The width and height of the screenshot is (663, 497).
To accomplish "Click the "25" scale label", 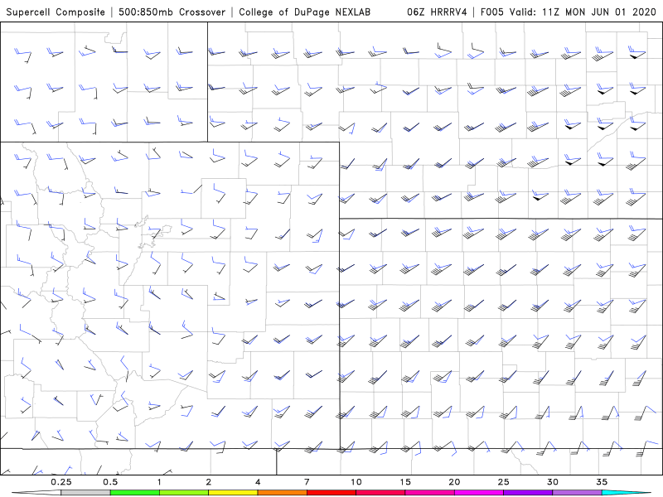I will [504, 482].
